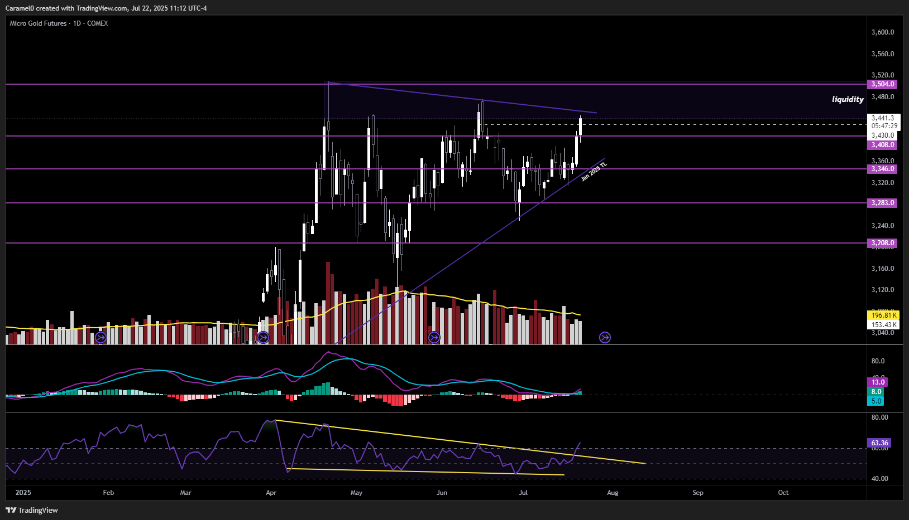Viewport: 909px width, 520px height.
Task: Click the green 8.0 indicator value label
Action: click(x=876, y=392)
